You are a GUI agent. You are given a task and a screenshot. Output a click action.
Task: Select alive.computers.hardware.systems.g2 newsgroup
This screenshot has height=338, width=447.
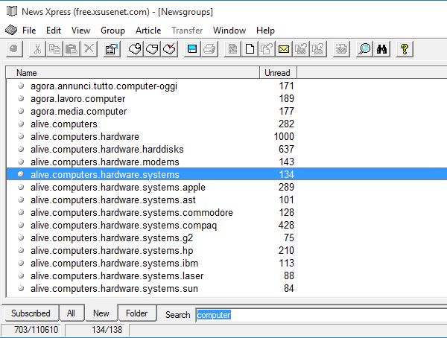click(x=226, y=237)
